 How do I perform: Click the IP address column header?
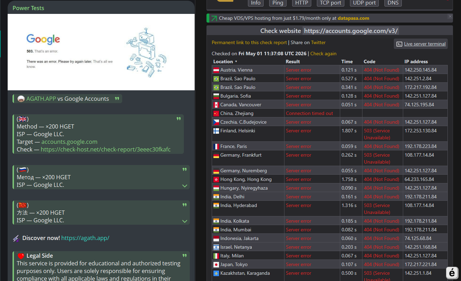(x=416, y=61)
